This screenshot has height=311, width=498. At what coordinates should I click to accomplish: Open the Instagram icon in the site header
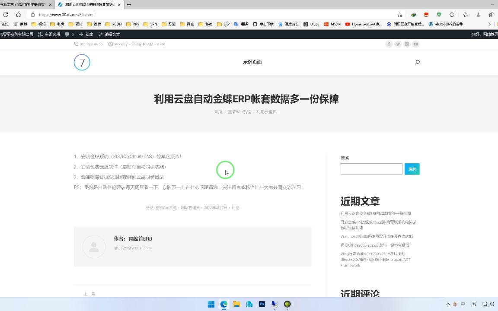(407, 44)
